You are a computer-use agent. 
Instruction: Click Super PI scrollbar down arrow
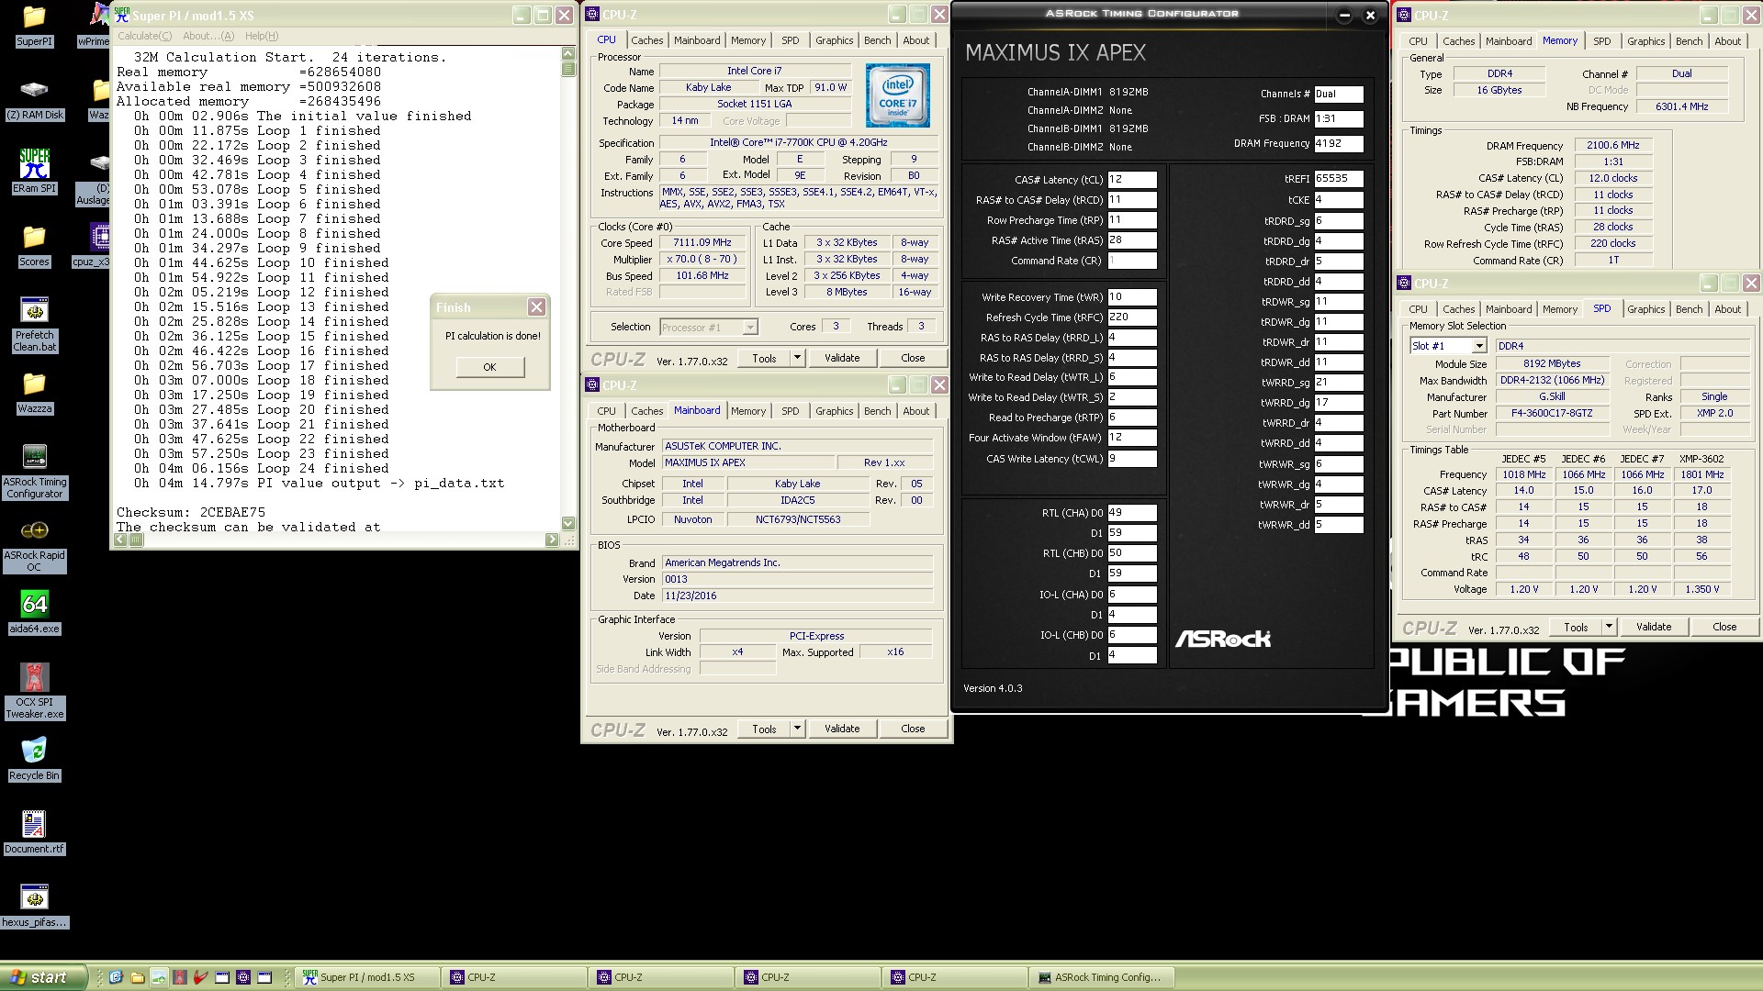click(x=568, y=523)
